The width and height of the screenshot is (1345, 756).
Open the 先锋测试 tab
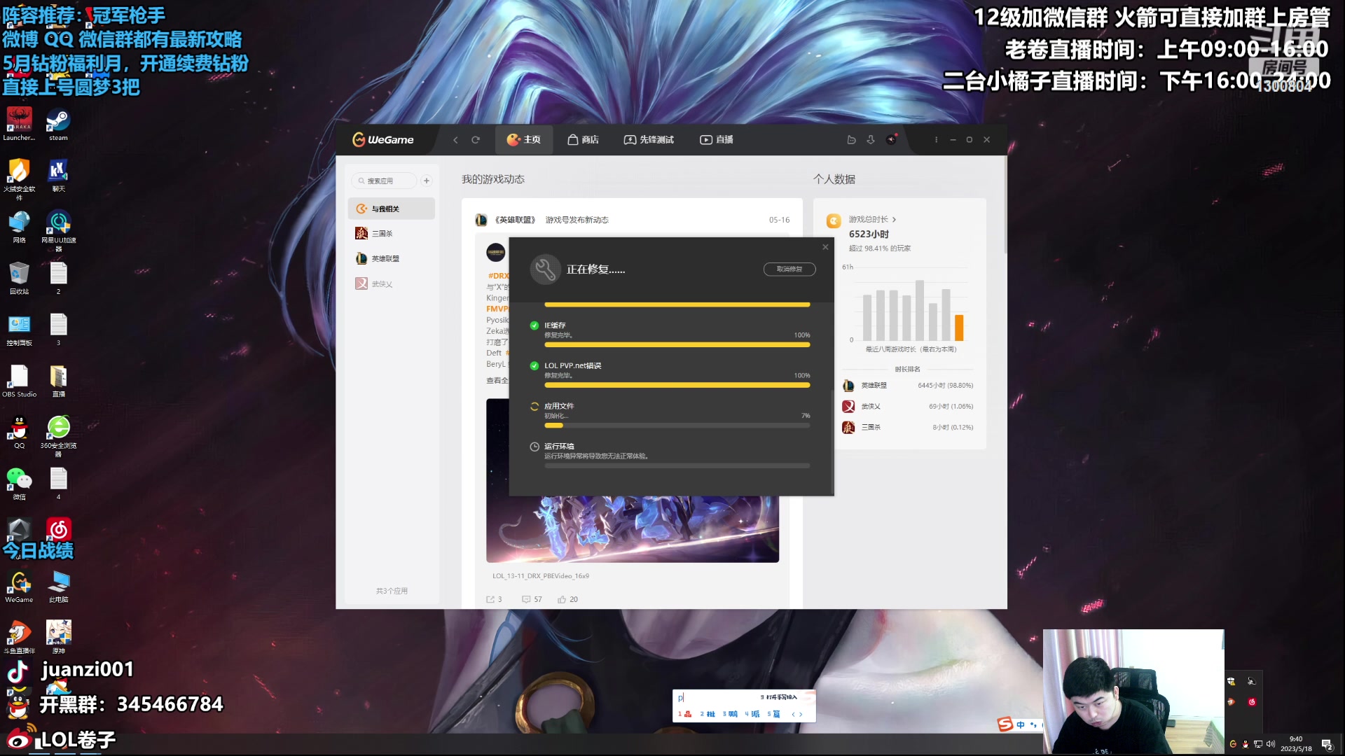tap(649, 140)
